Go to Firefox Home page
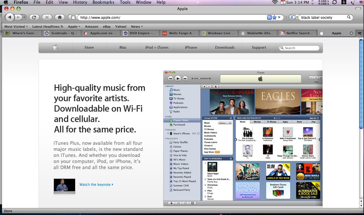The image size is (364, 215). 59,17
